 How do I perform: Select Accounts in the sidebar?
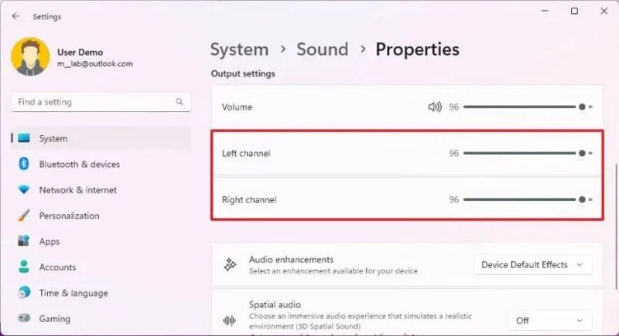(101, 267)
